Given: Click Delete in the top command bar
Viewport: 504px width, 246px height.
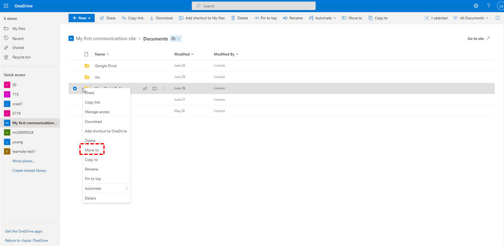Looking at the screenshot, I should [x=239, y=18].
